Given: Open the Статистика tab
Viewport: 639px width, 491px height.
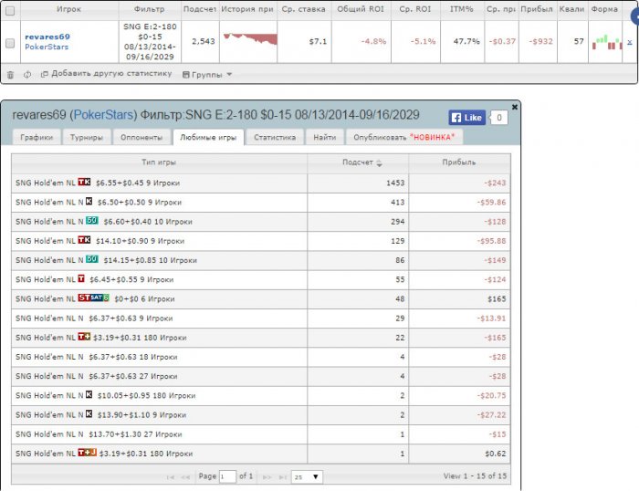Looking at the screenshot, I should 275,137.
